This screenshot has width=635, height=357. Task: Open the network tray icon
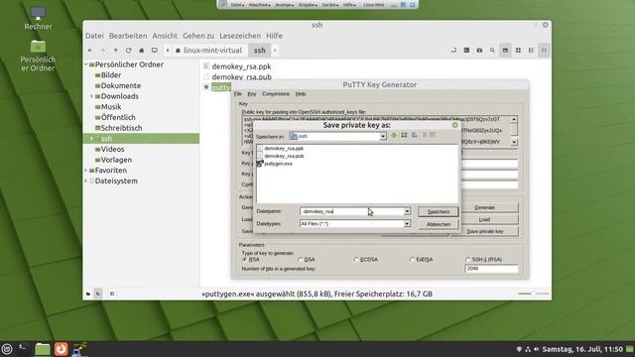(528, 349)
